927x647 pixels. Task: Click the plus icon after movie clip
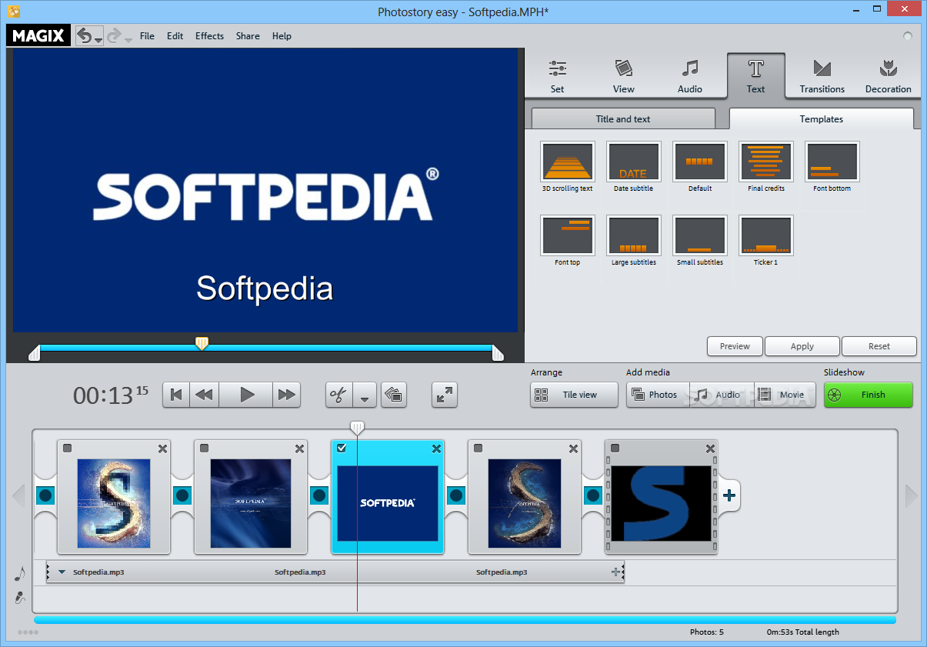729,495
